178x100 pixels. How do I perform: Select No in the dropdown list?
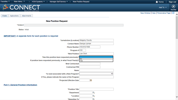(x=96, y=59)
